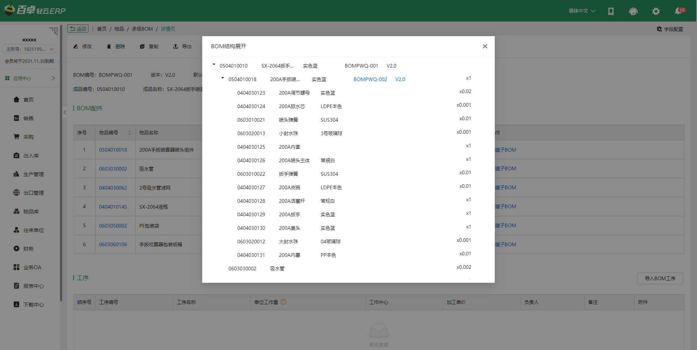
Task: Click 导出 export toolbar button
Action: (182, 46)
